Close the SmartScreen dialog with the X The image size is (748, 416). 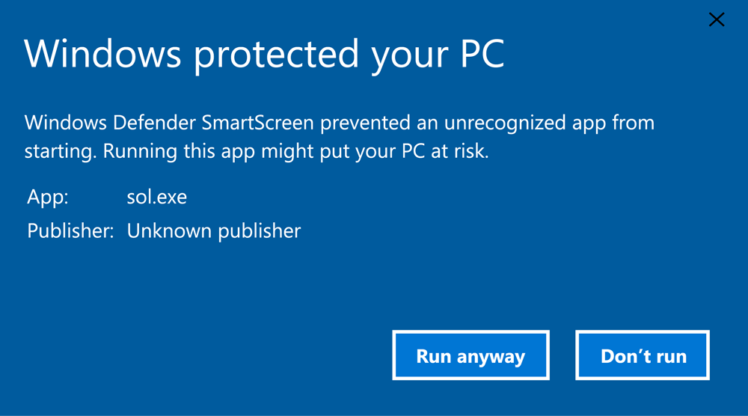[717, 19]
